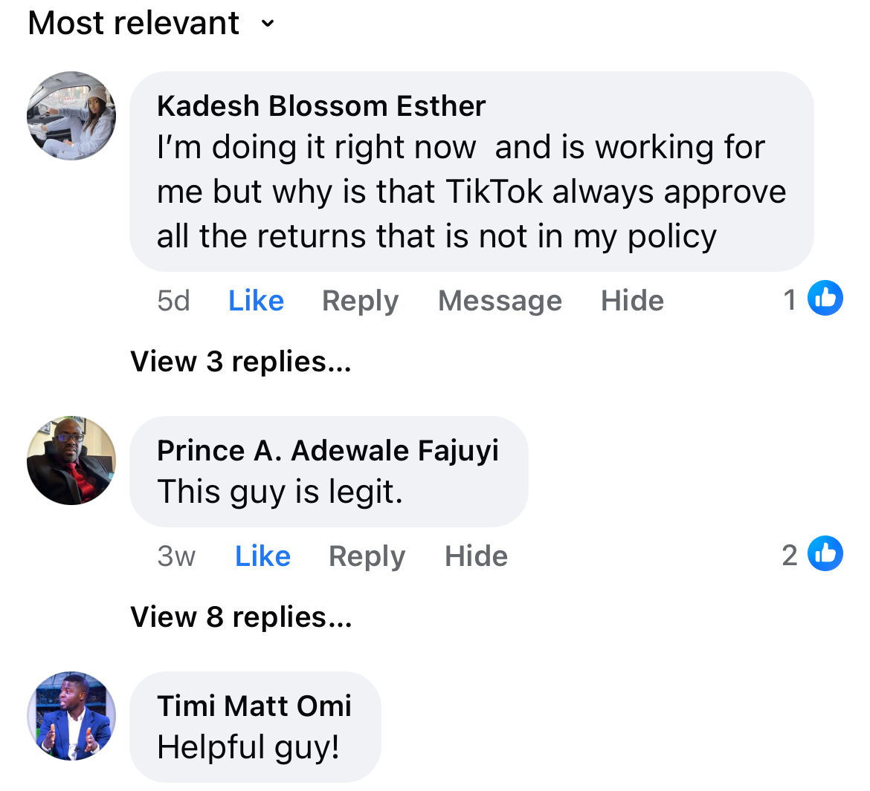Open Kadesh Blossom Esther's profile name link
The image size is (870, 791).
[321, 106]
